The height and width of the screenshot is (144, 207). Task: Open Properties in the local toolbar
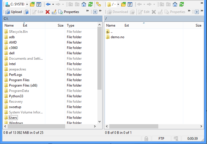69,12
